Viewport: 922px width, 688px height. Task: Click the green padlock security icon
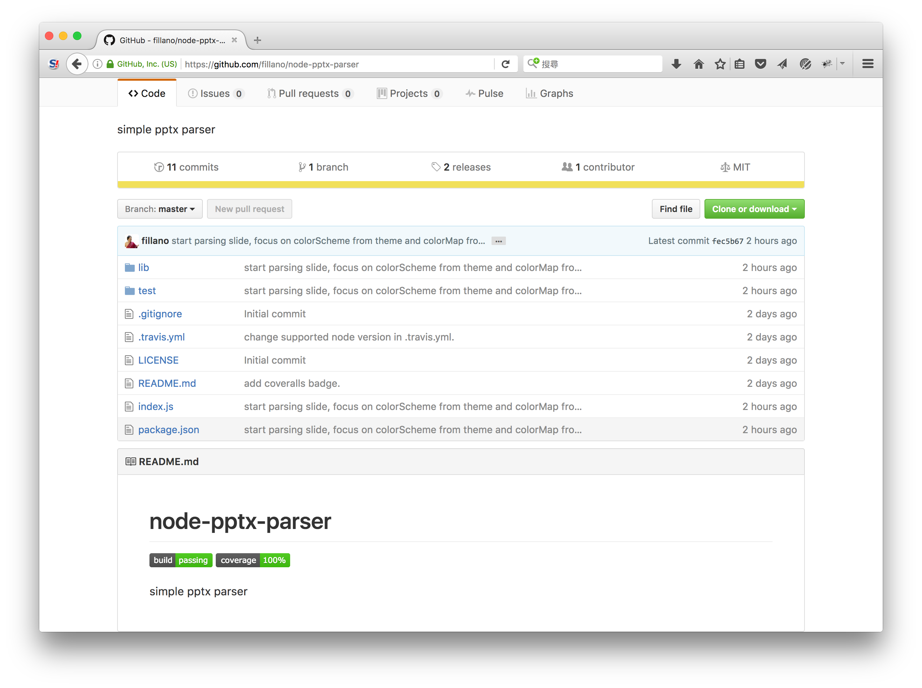tap(110, 64)
